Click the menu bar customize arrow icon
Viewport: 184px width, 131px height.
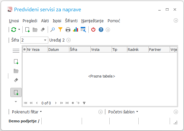tap(176, 21)
